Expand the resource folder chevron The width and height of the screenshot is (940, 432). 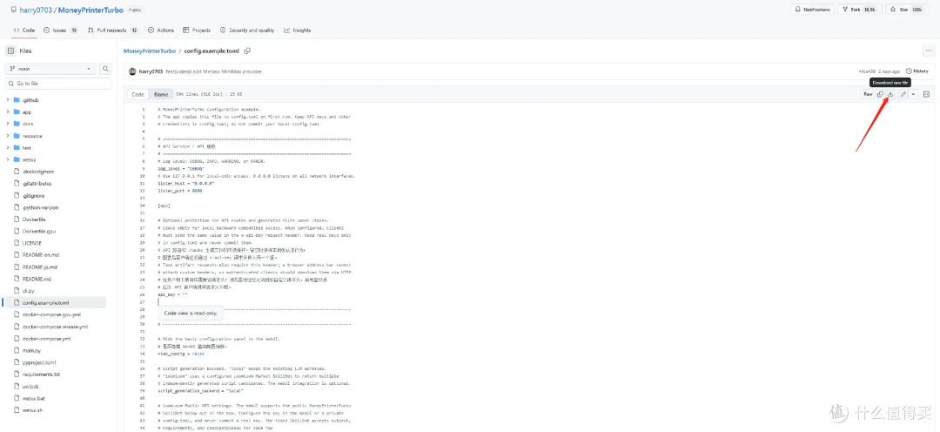pos(9,136)
